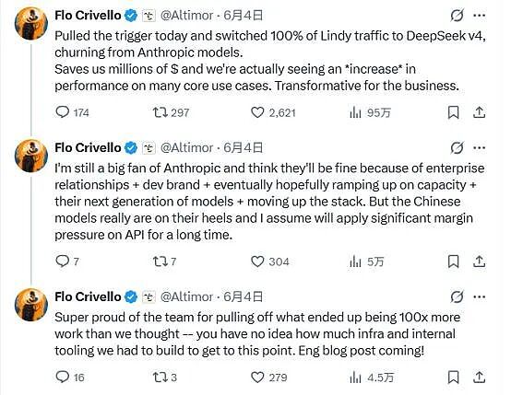Click the affiliation badge beside third tweet's name
The image size is (511, 395).
pyautogui.click(x=149, y=296)
